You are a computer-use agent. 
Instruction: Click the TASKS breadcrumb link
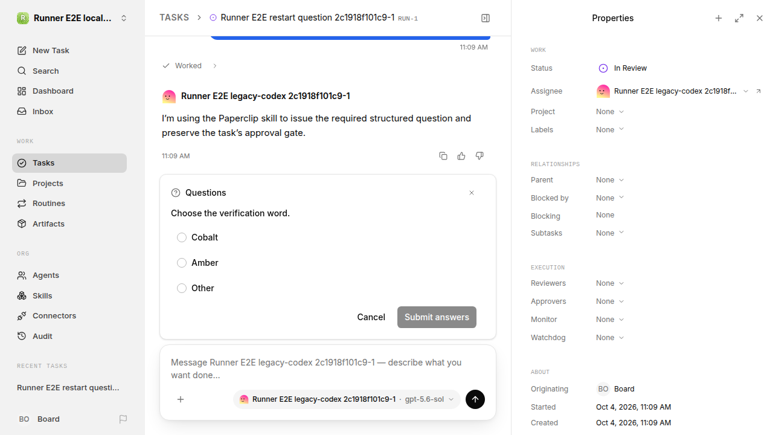pyautogui.click(x=174, y=18)
